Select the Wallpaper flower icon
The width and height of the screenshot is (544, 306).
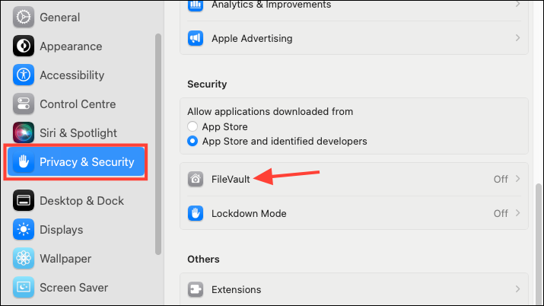coord(24,258)
